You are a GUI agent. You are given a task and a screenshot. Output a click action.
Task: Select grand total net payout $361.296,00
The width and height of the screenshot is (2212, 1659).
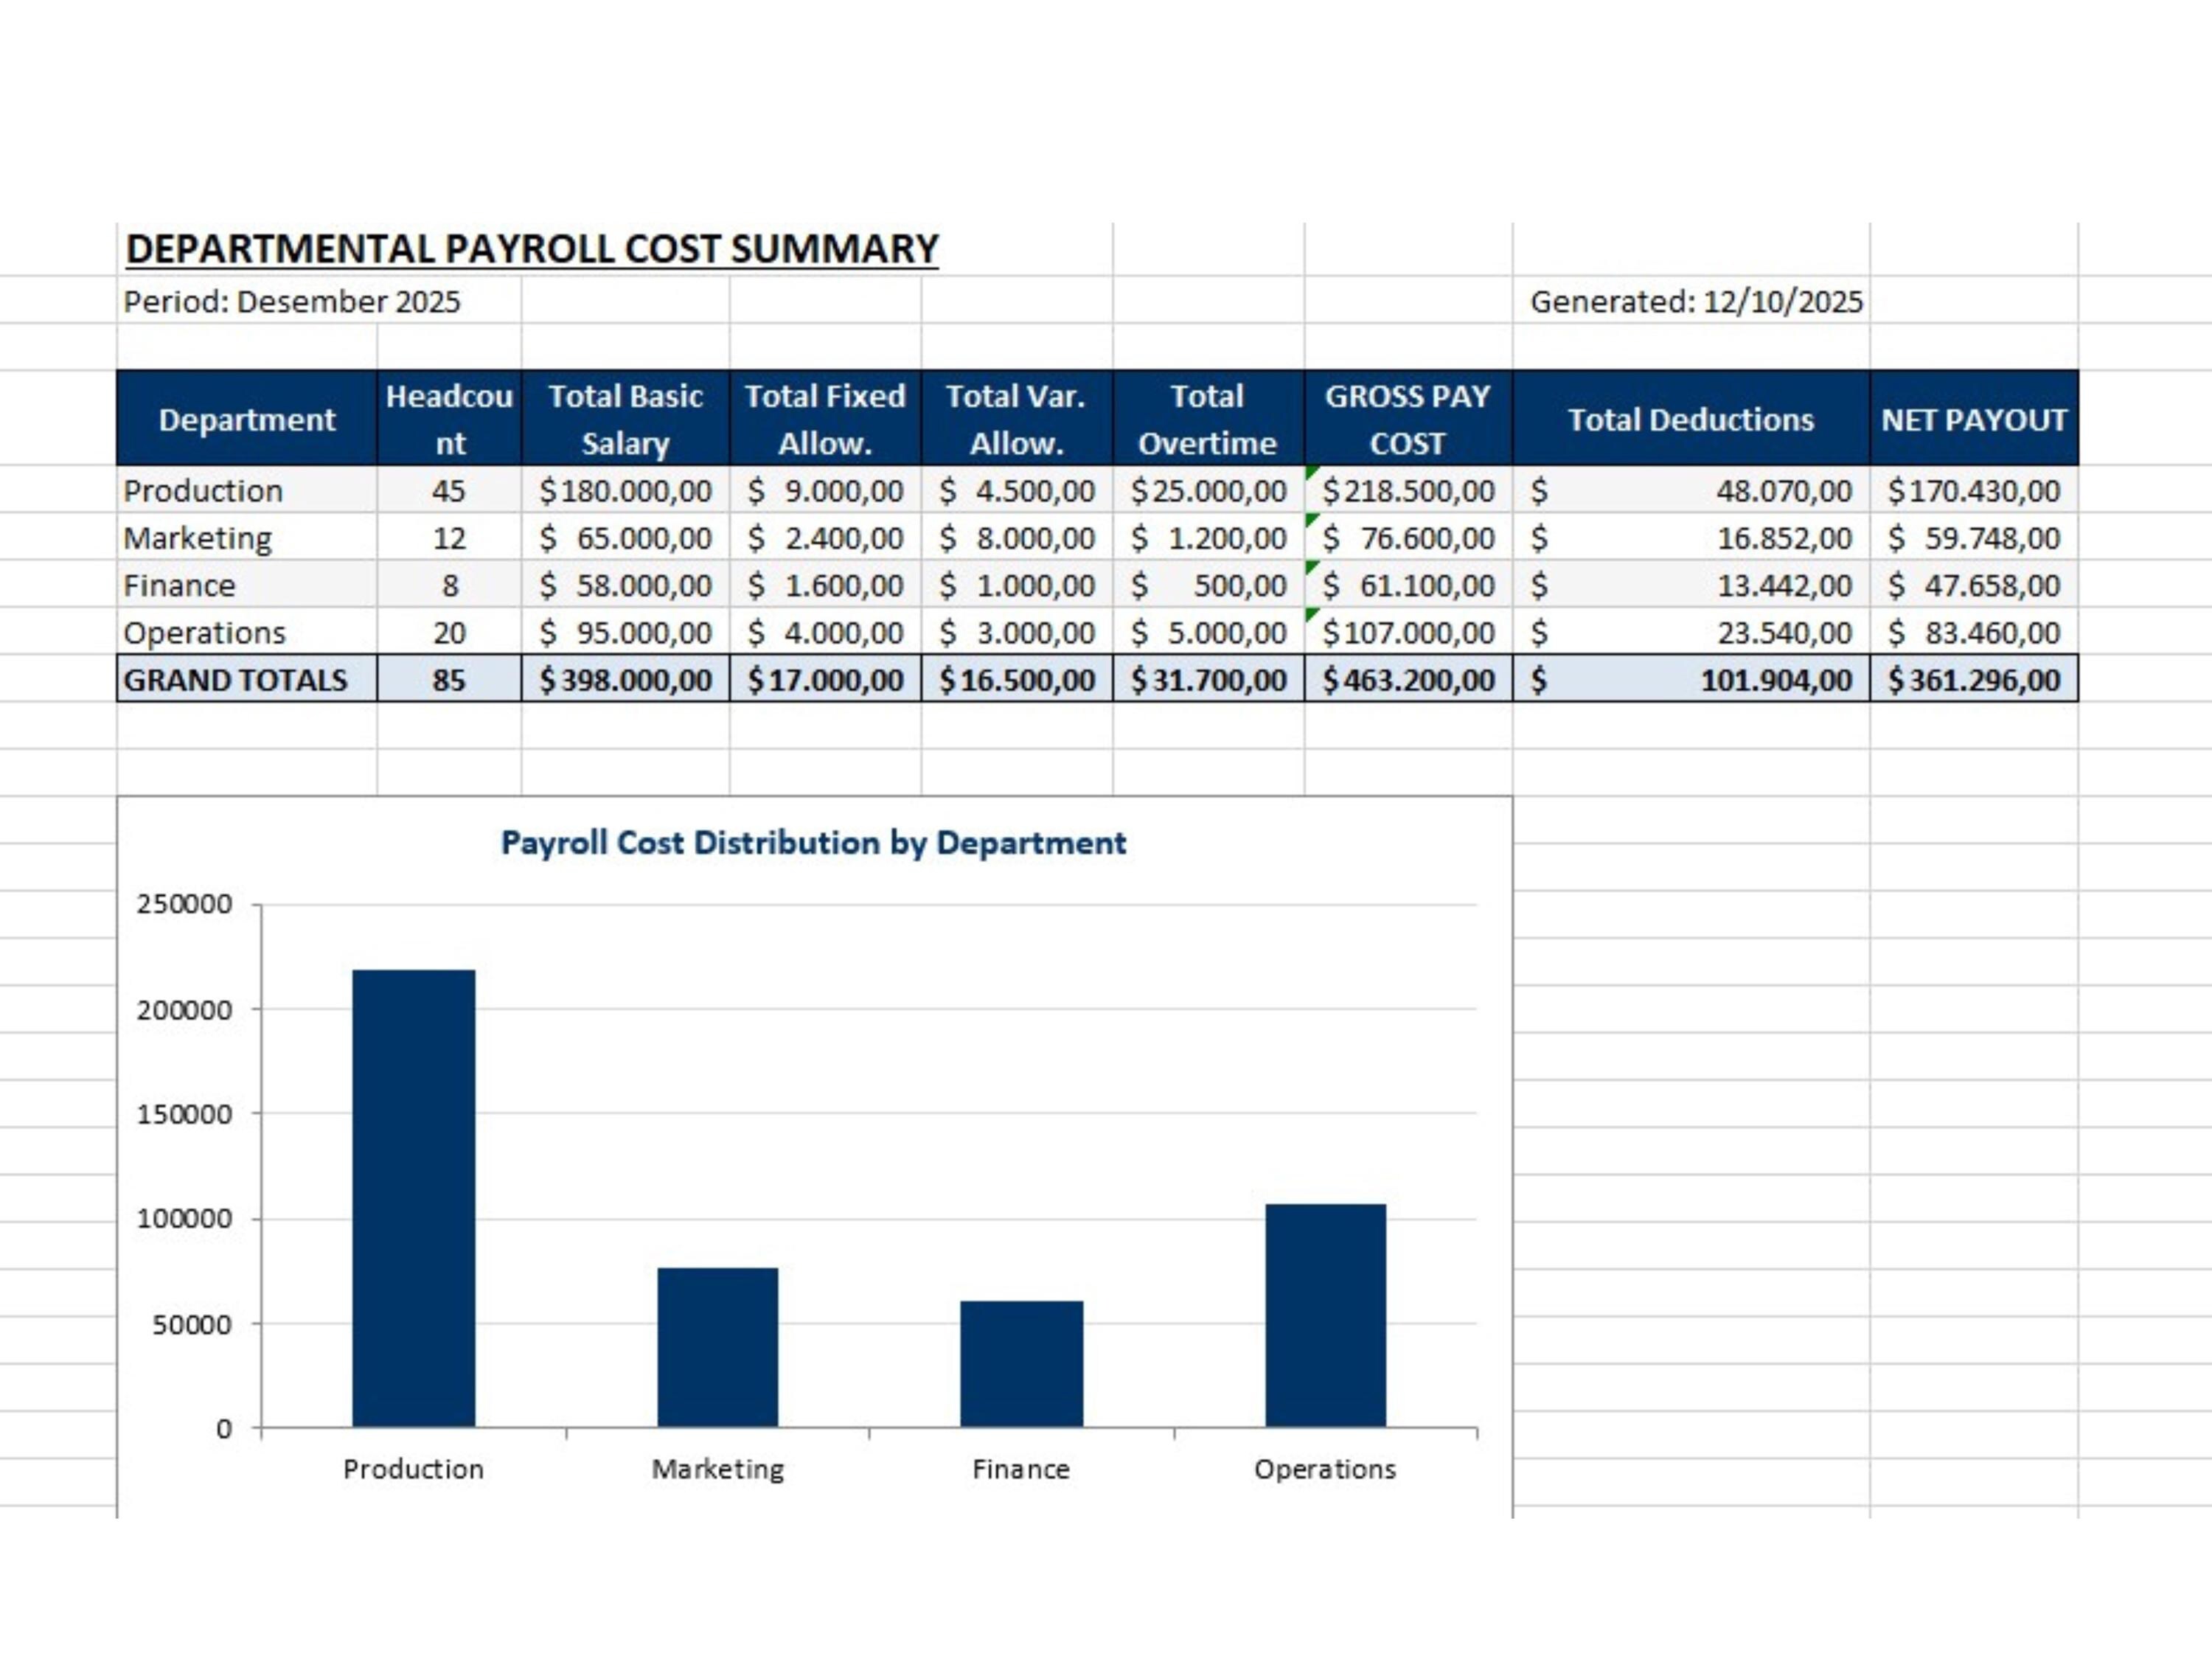1974,680
